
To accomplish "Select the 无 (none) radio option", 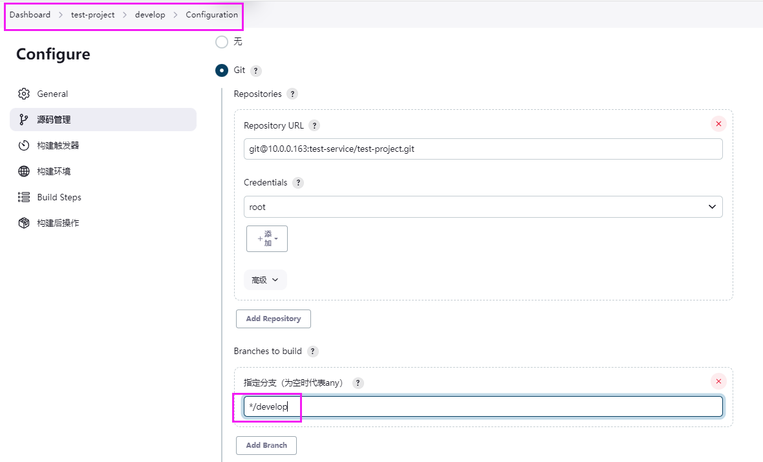I will pos(221,42).
